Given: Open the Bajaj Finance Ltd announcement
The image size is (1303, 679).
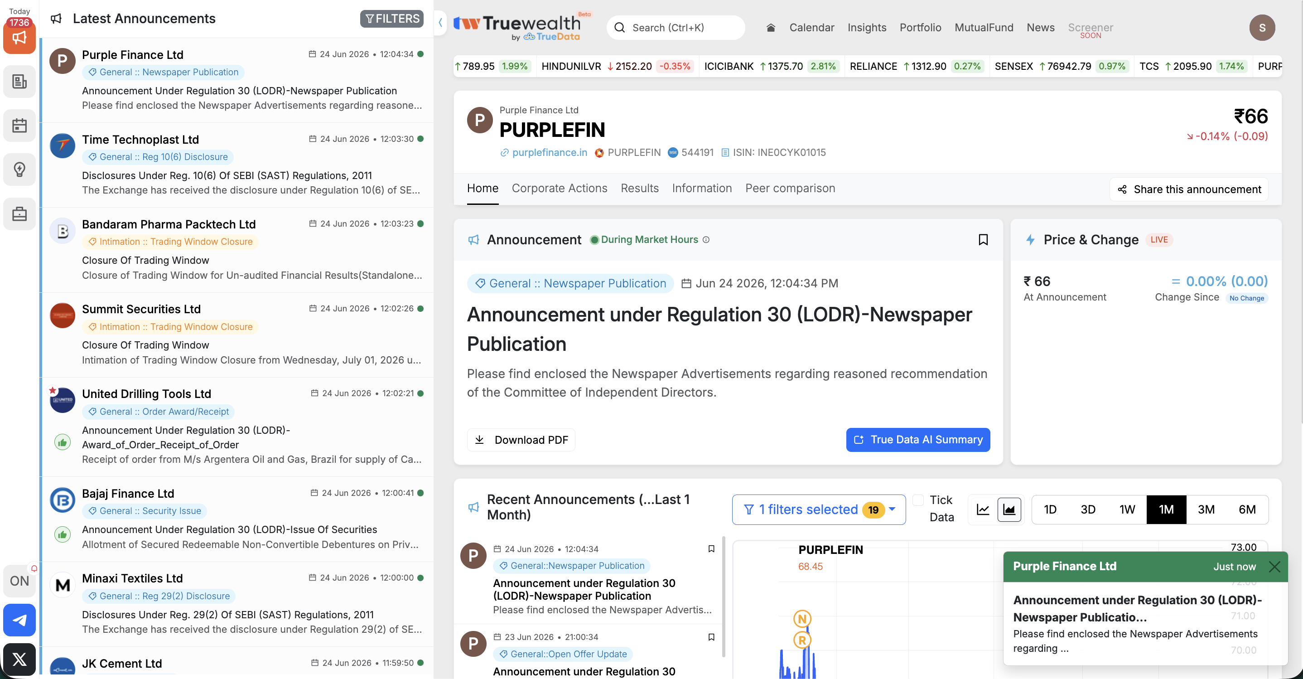Looking at the screenshot, I should coord(237,519).
